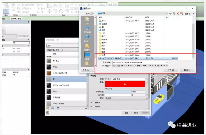Screen dimensions: 206x135
Task: Expand the 反射率 section arrow
Action: point(91,102)
